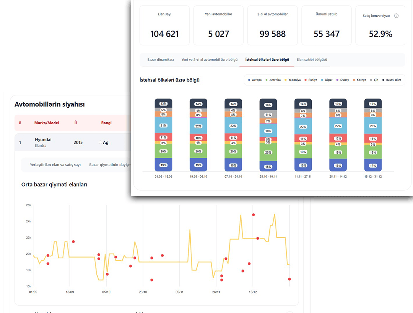Image resolution: width=413 pixels, height=313 pixels.
Task: Toggle the Rusiya legend series
Action: coord(311,80)
